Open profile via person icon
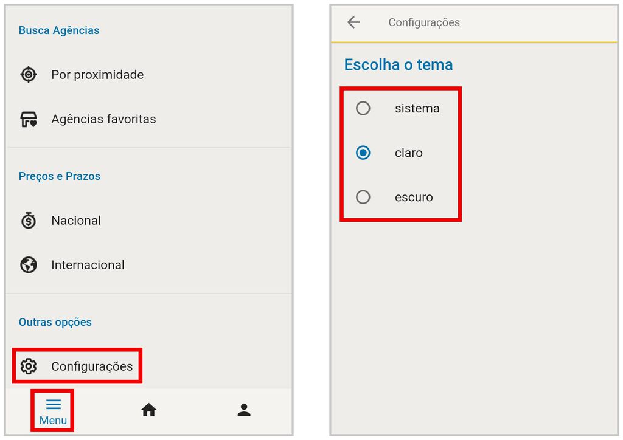This screenshot has height=440, width=623. click(244, 410)
